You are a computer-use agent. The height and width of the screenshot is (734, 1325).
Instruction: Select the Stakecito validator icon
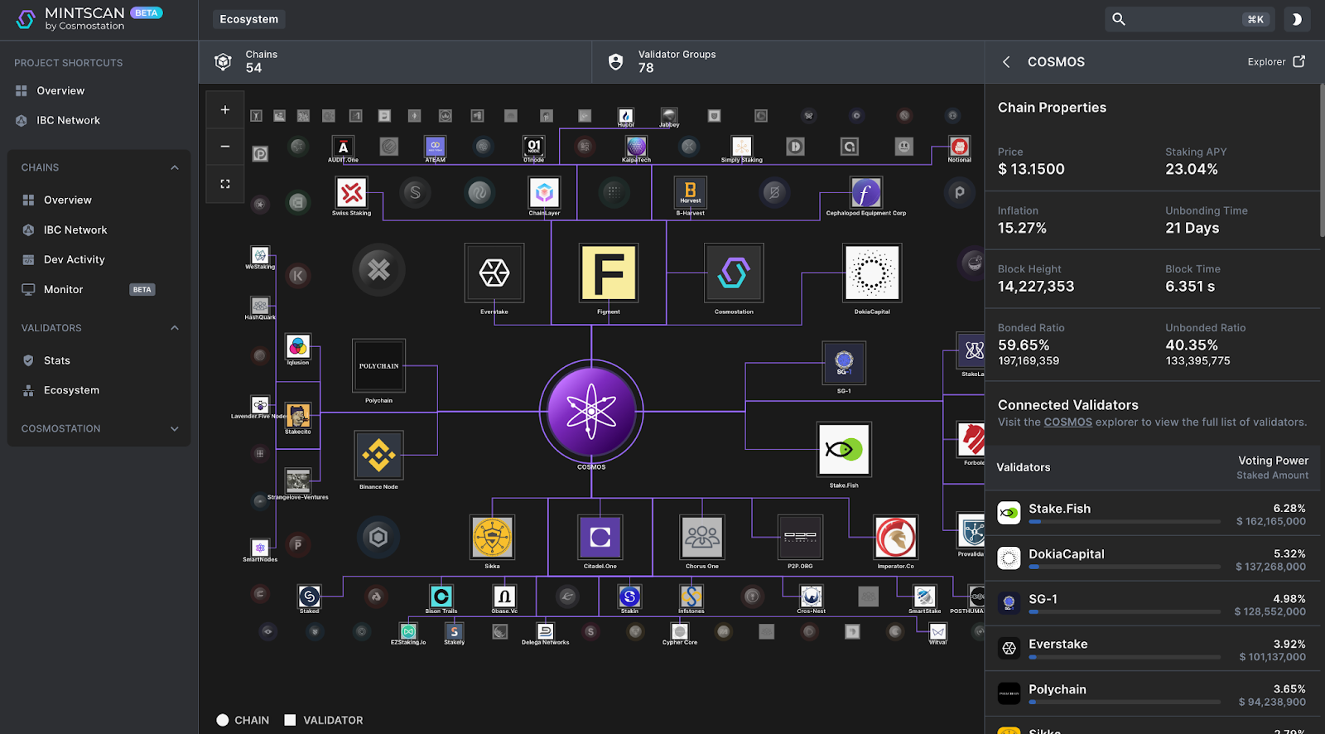[x=297, y=416]
